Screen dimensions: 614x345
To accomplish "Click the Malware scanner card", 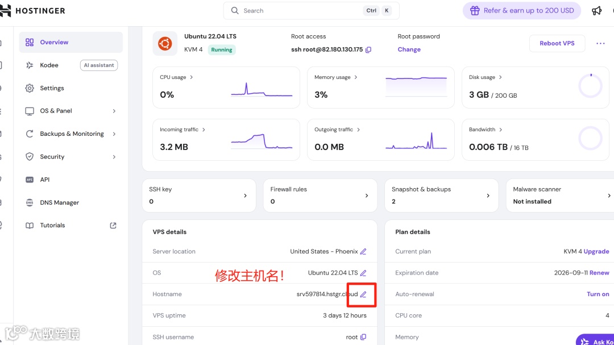I will click(560, 196).
